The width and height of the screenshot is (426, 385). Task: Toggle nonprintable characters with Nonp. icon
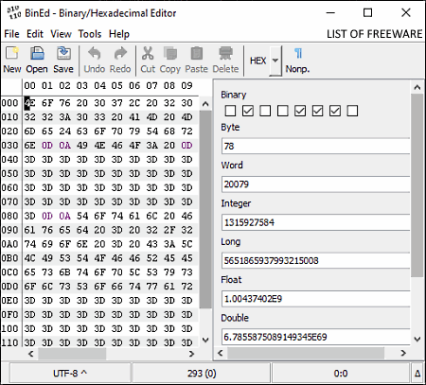tap(298, 53)
